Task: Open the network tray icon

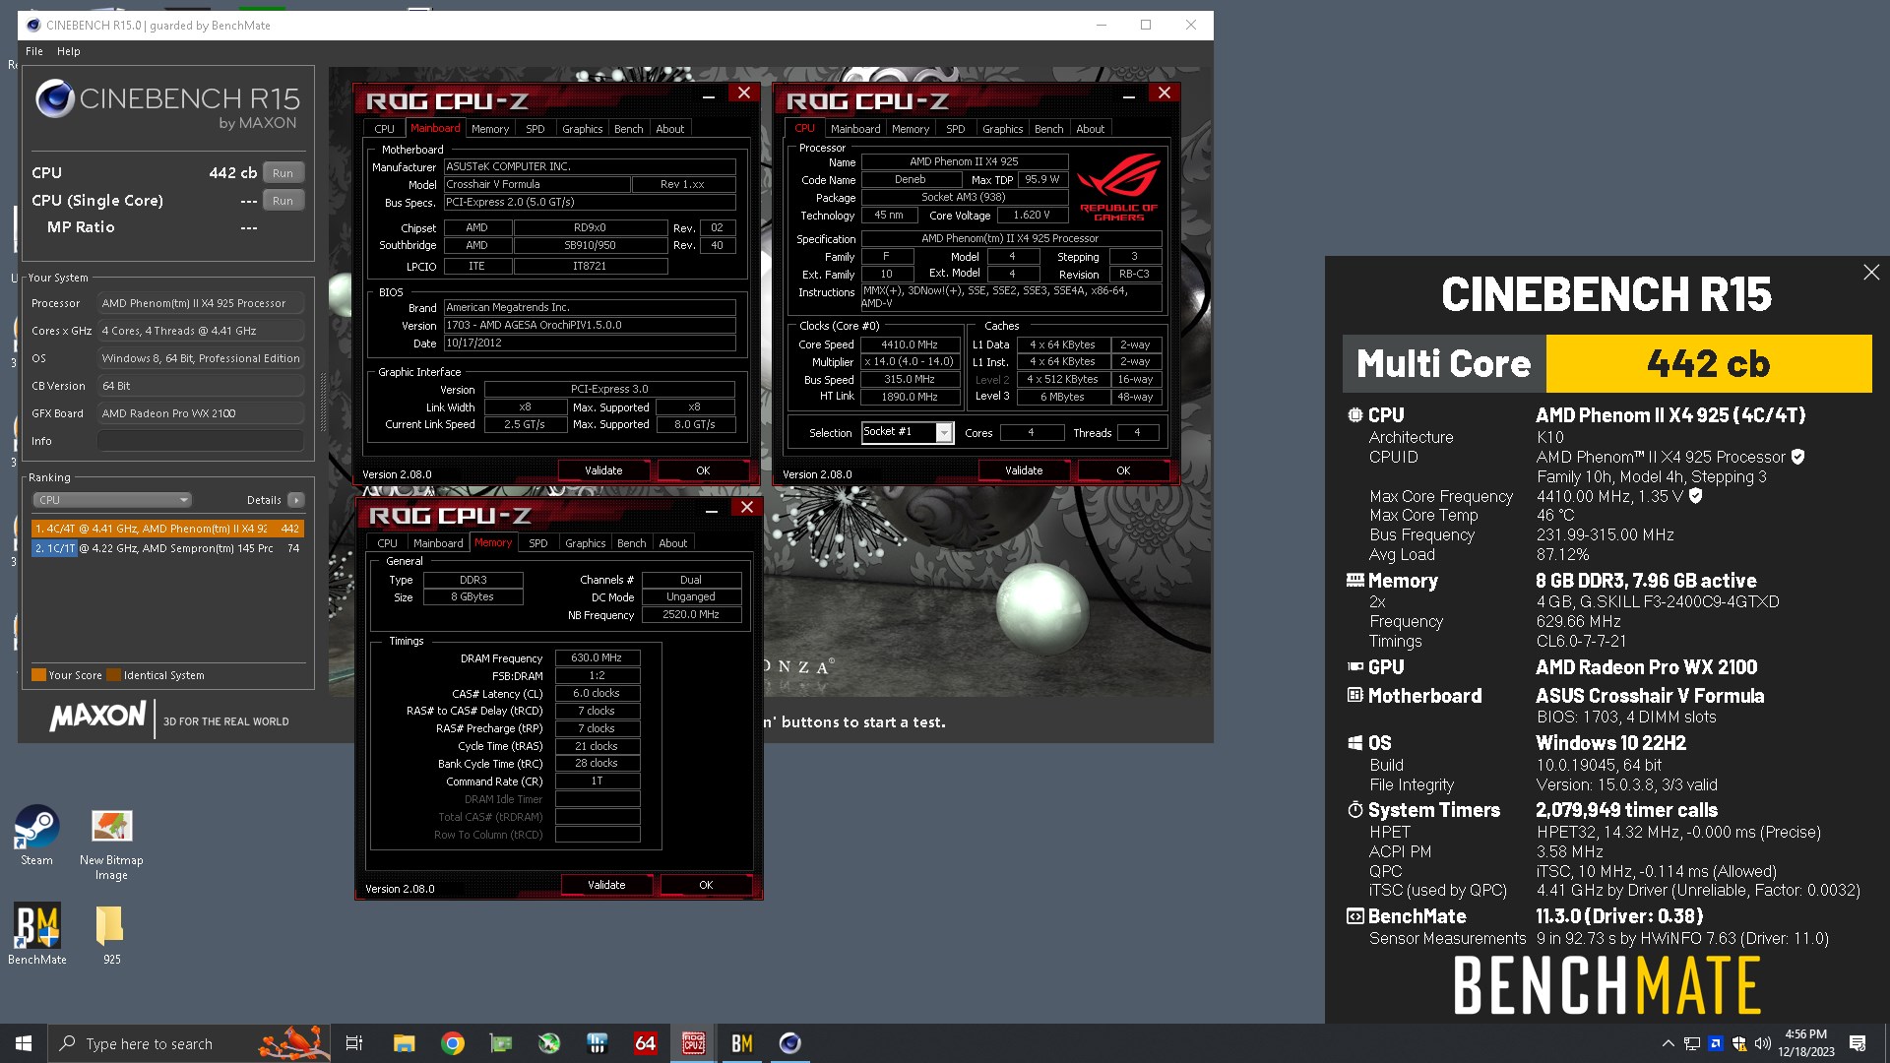Action: (1691, 1043)
